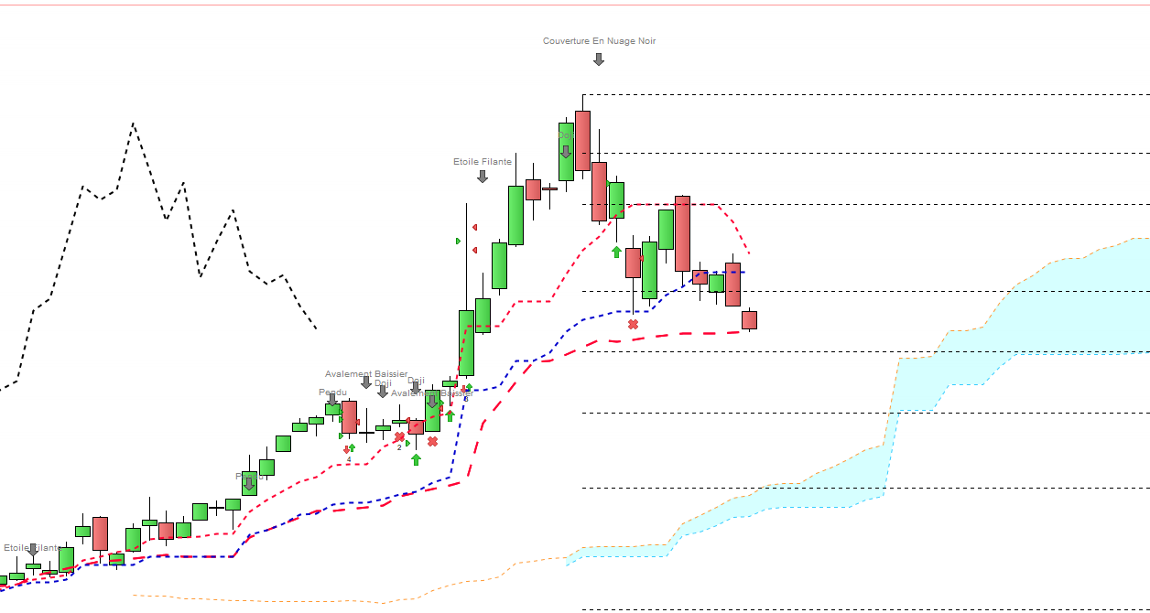Select the topmost horizontal dashed level line
This screenshot has width=1150, height=613.
pos(865,94)
